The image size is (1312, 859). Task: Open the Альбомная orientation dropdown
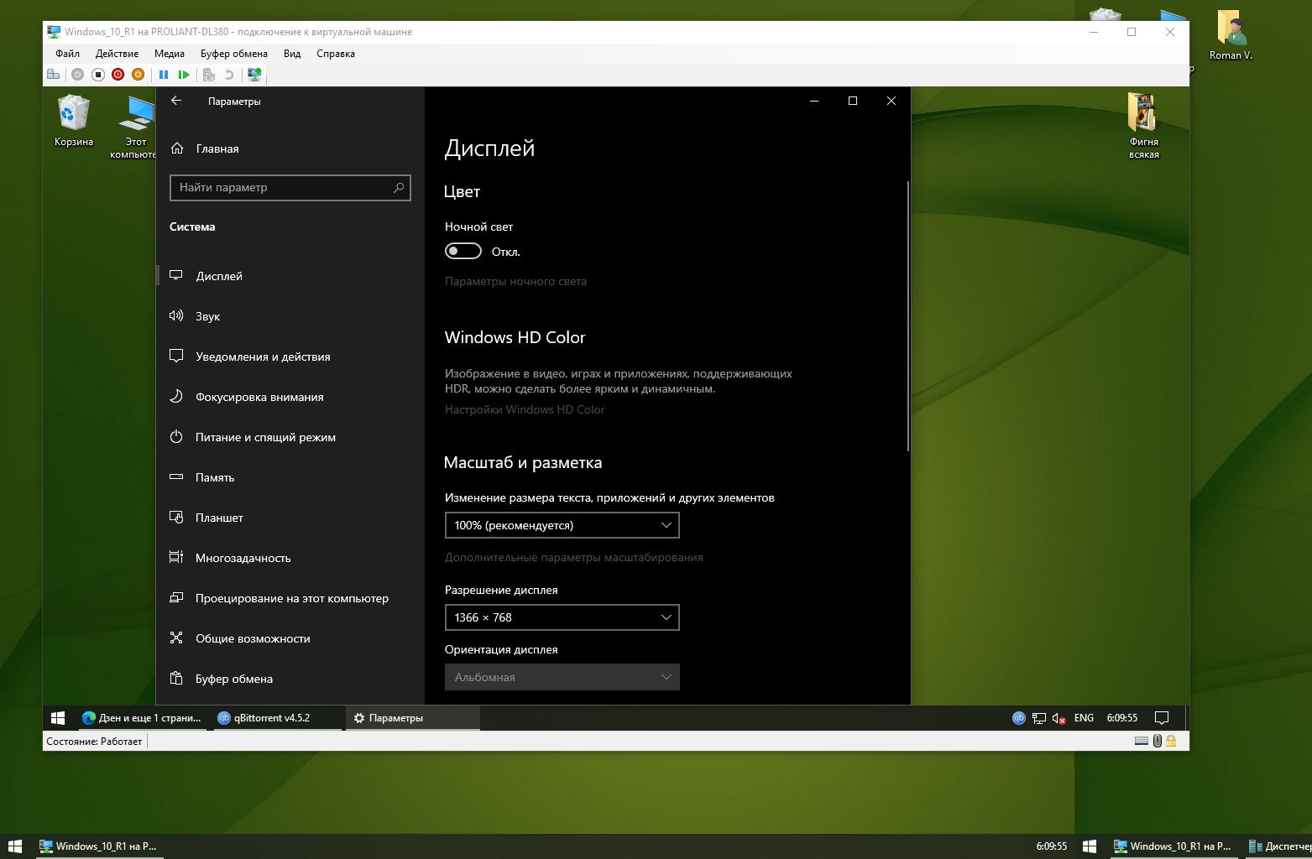[562, 677]
